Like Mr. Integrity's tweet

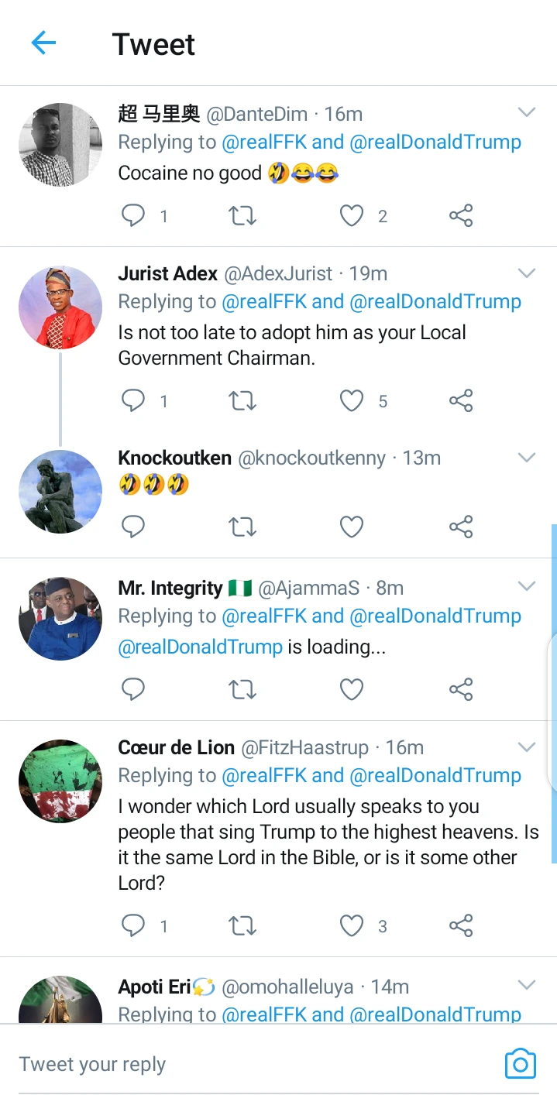click(352, 688)
